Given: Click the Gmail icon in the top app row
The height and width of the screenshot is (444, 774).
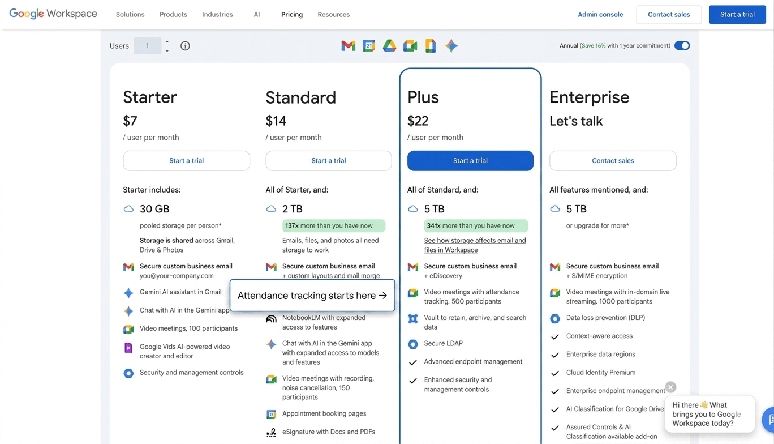Looking at the screenshot, I should 349,46.
